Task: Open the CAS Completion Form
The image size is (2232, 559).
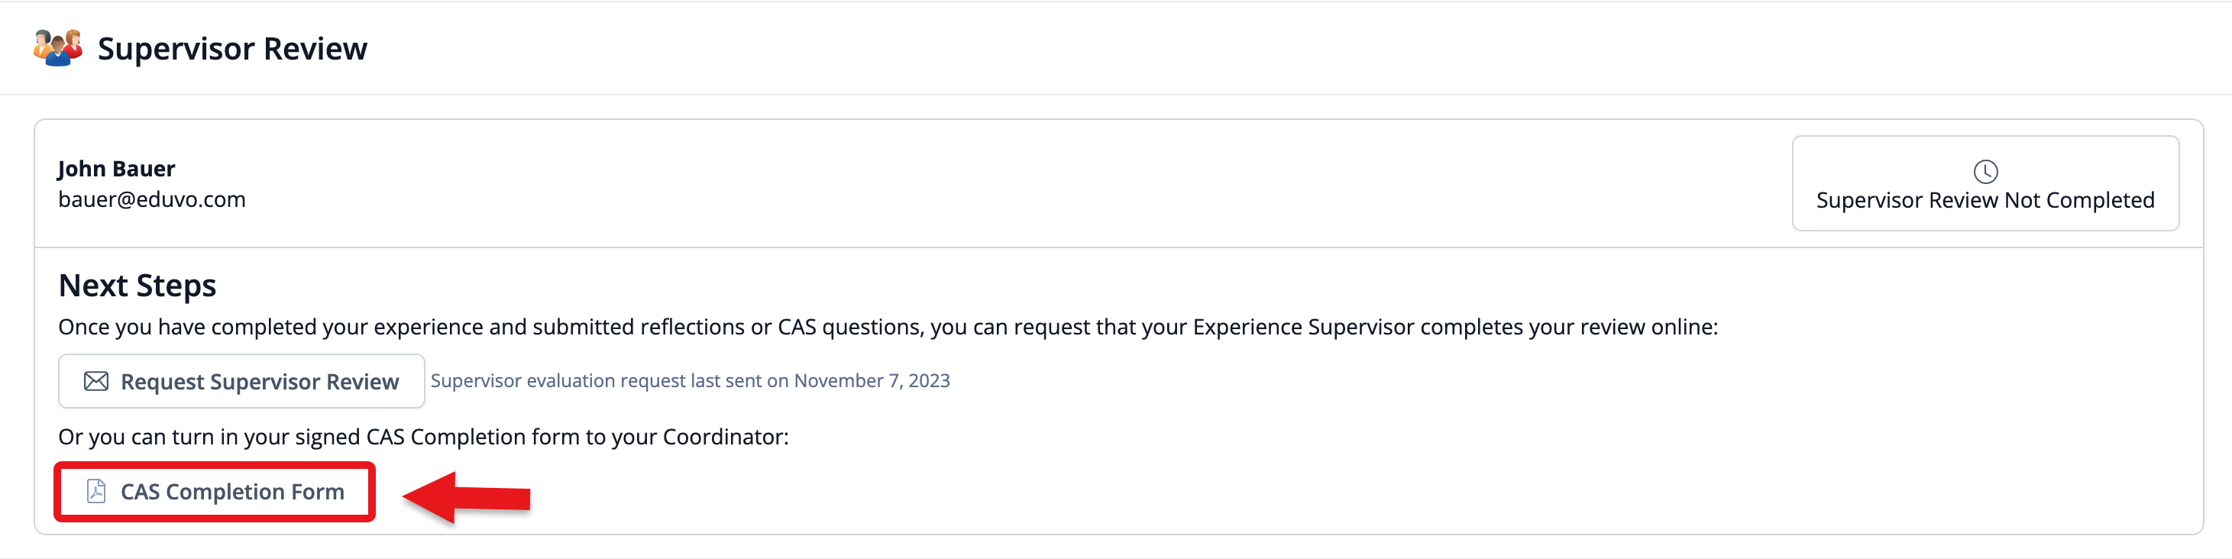Action: [231, 491]
